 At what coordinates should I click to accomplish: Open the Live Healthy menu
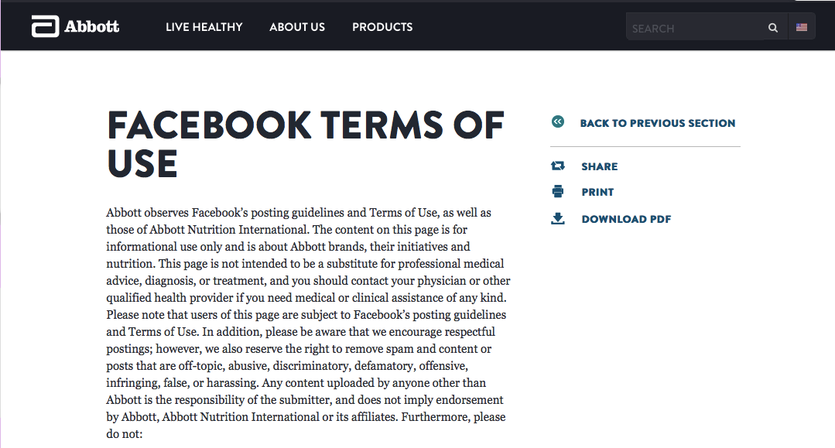coord(204,27)
